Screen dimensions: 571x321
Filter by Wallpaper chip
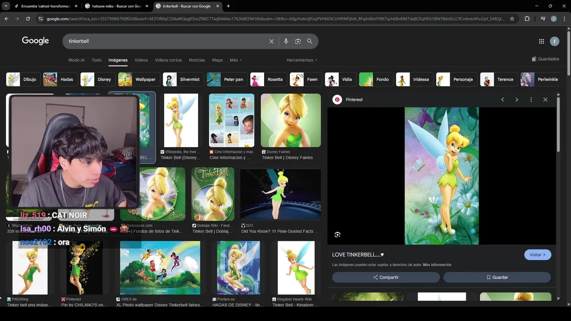[138, 79]
